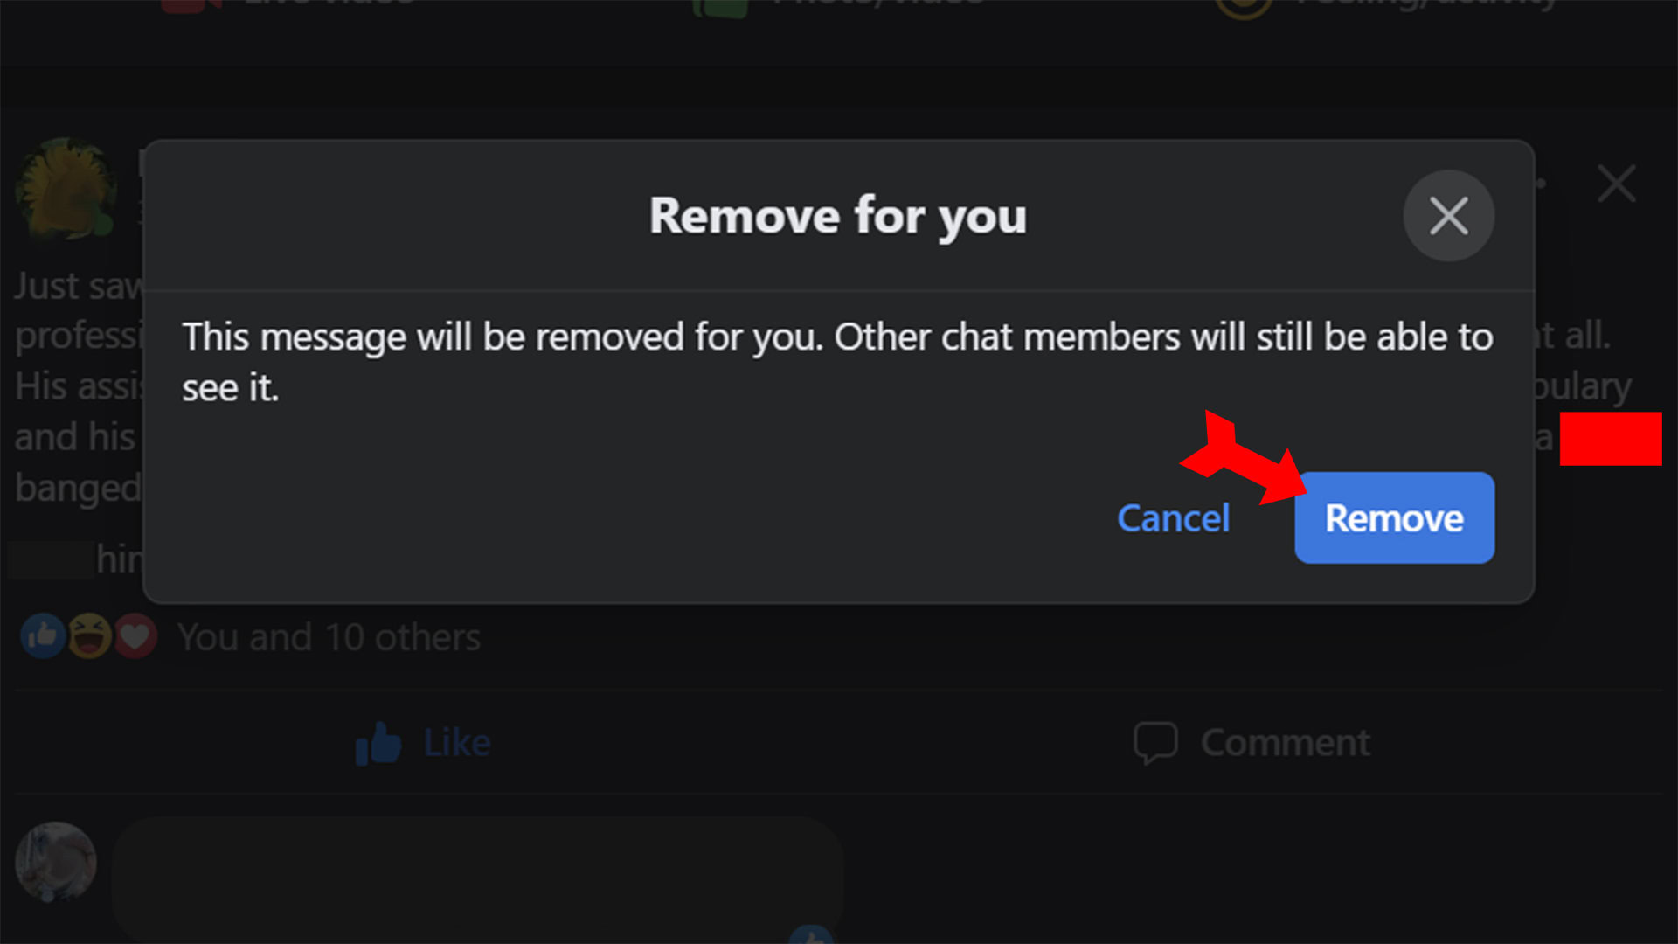Click the Like label under the post
Viewport: 1678px width, 944px height.
pos(457,743)
